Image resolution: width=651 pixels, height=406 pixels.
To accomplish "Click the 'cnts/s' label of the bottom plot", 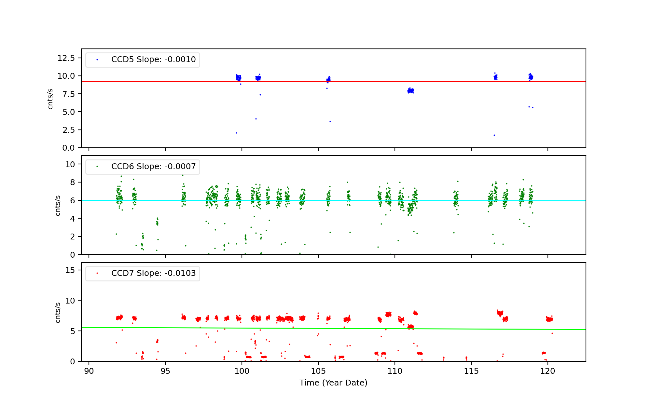I will click(x=58, y=313).
